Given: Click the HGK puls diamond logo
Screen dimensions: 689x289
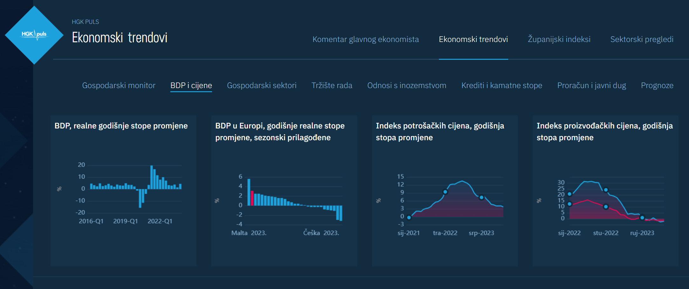Looking at the screenshot, I should [x=34, y=35].
